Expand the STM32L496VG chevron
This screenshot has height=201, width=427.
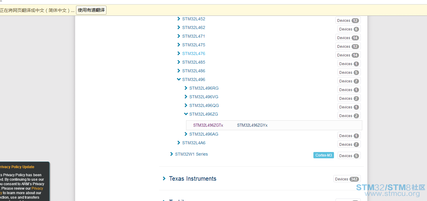[x=186, y=97]
